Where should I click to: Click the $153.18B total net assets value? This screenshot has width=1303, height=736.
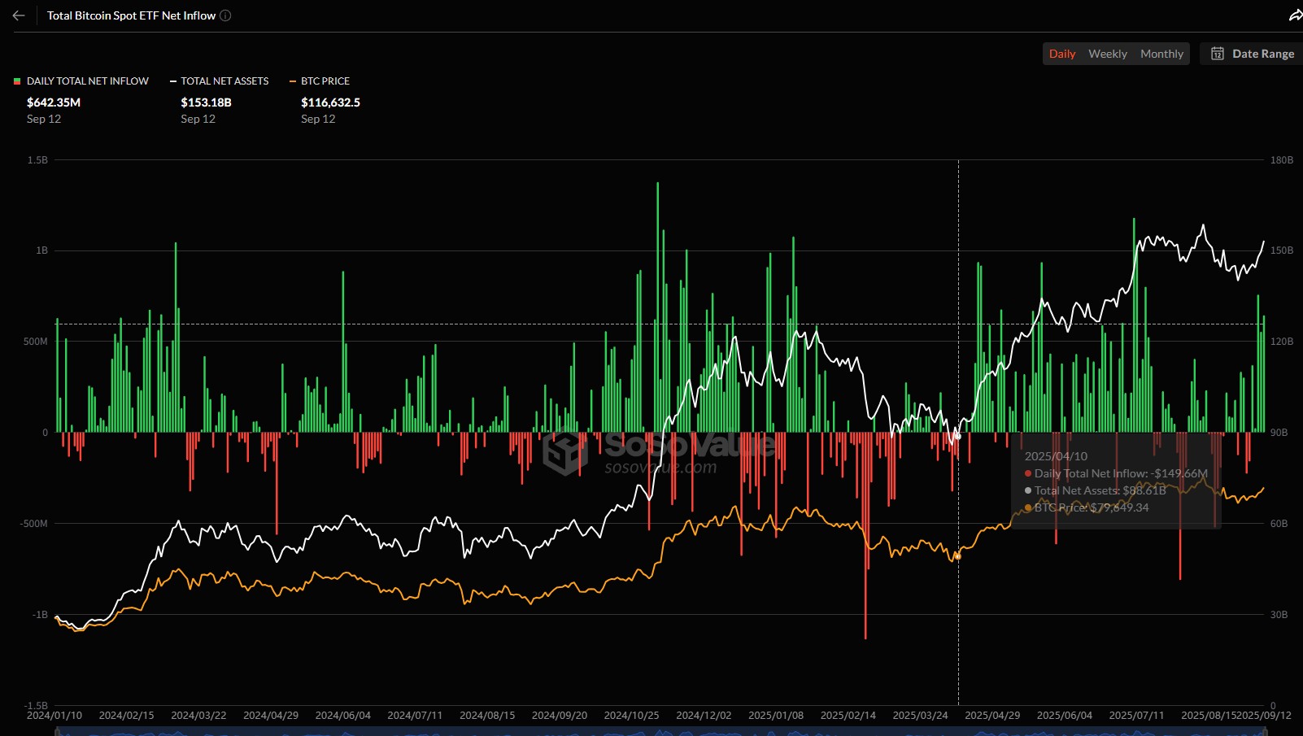206,102
